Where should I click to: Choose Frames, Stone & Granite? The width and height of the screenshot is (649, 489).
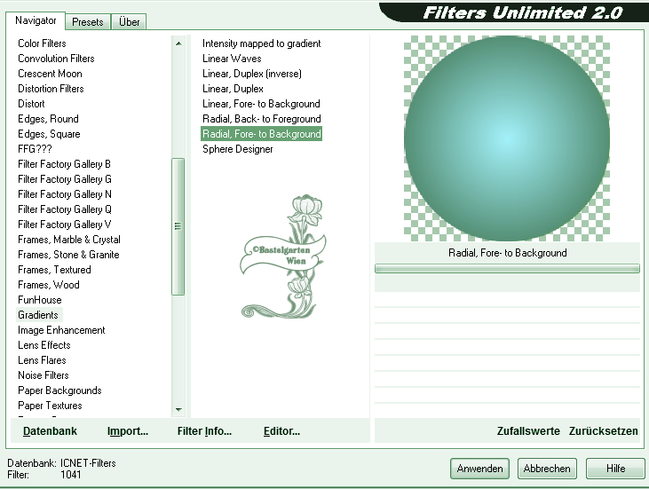pyautogui.click(x=68, y=255)
